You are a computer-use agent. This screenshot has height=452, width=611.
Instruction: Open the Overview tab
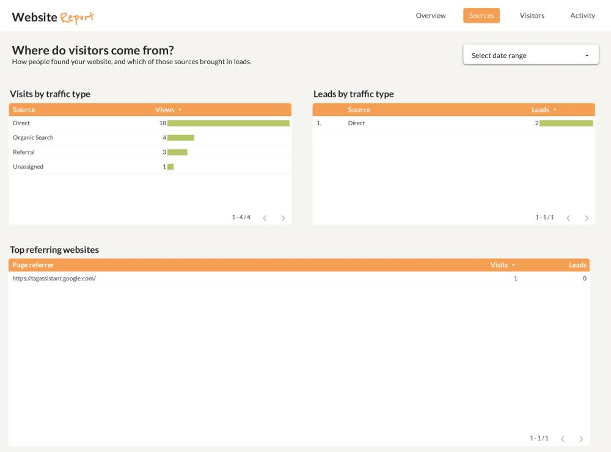pyautogui.click(x=431, y=16)
